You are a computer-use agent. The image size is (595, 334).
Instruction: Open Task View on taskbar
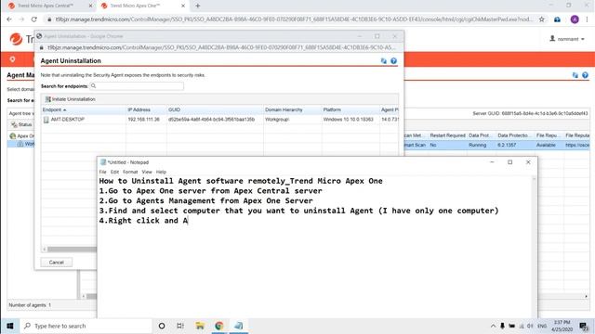[x=180, y=326]
